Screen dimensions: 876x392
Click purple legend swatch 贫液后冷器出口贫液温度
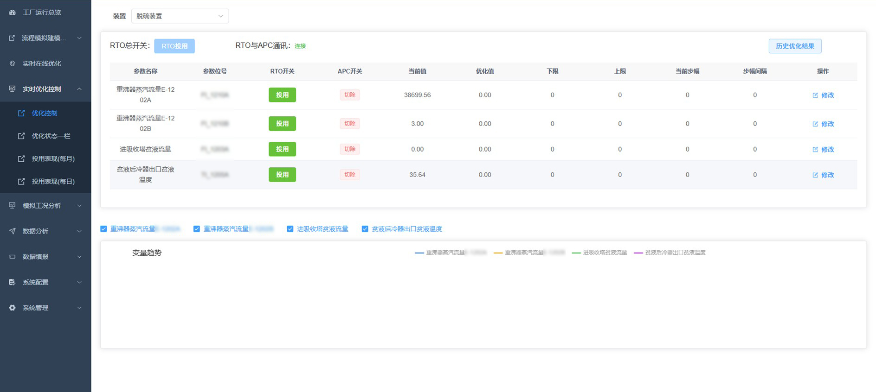[638, 253]
